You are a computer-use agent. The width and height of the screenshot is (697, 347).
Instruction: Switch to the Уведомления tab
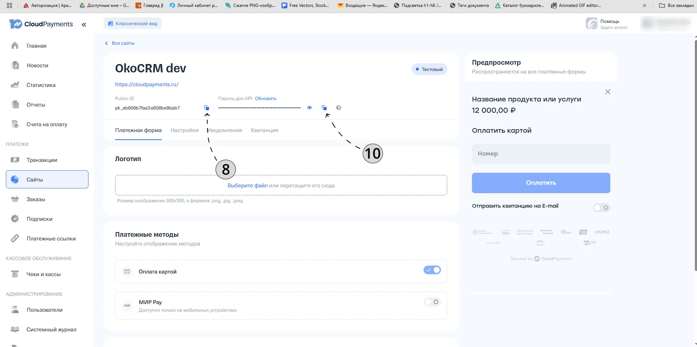tap(225, 130)
